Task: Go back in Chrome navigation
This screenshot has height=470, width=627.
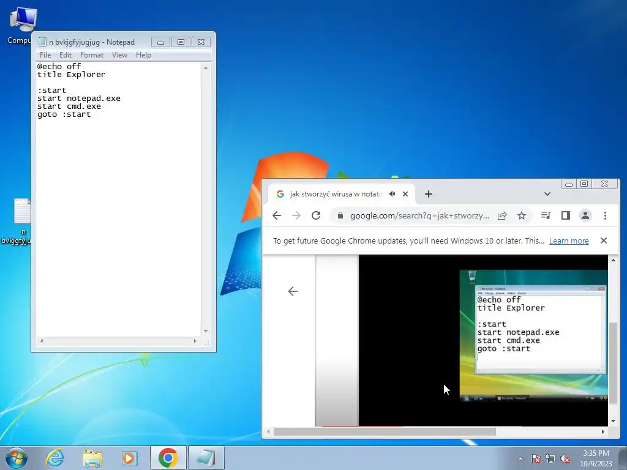Action: point(277,215)
